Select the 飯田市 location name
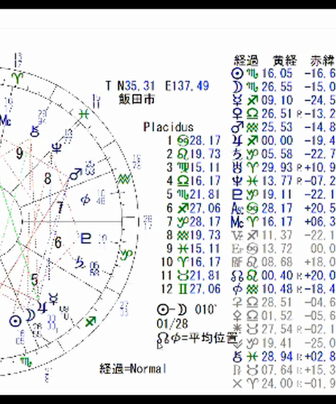336x404 pixels. 137,99
